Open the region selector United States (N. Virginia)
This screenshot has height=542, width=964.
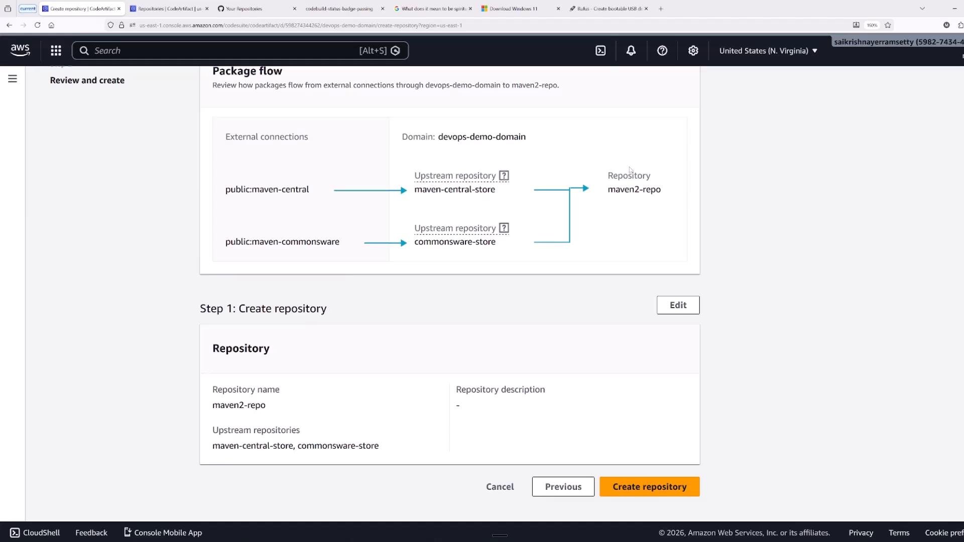(x=768, y=51)
